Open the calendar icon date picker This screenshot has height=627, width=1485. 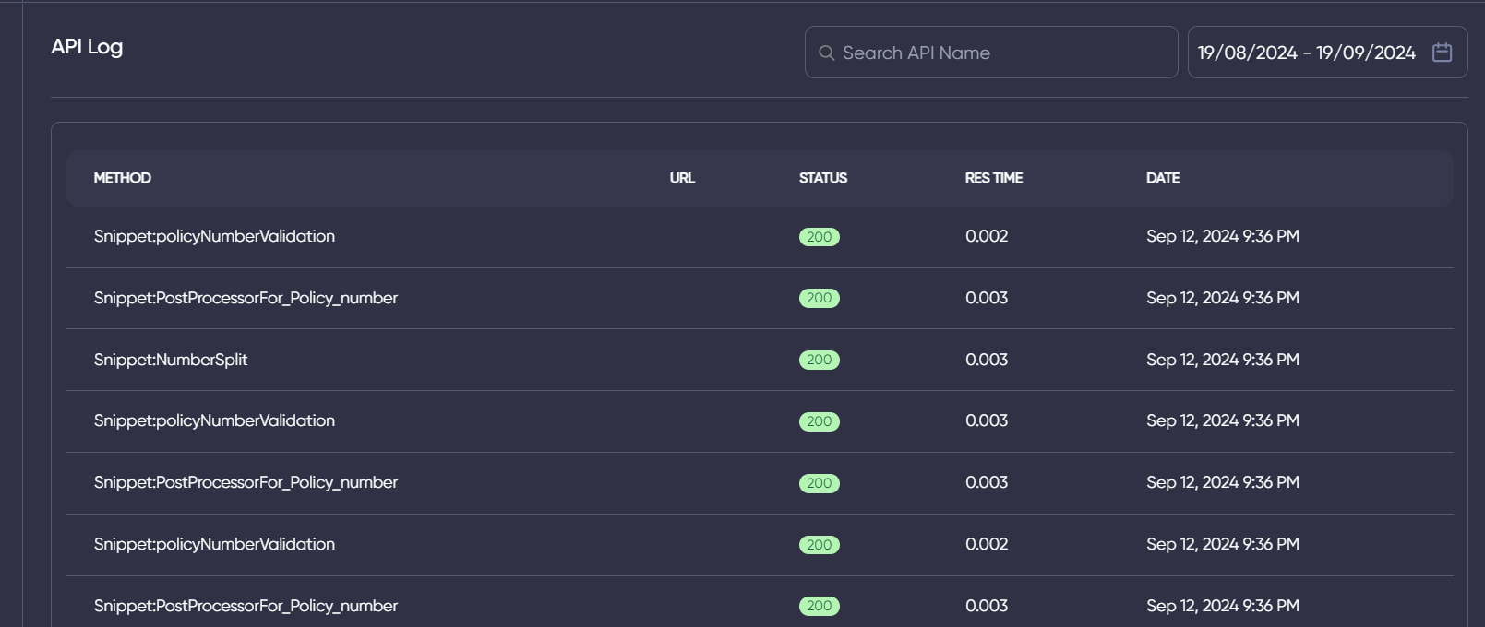coord(1442,53)
